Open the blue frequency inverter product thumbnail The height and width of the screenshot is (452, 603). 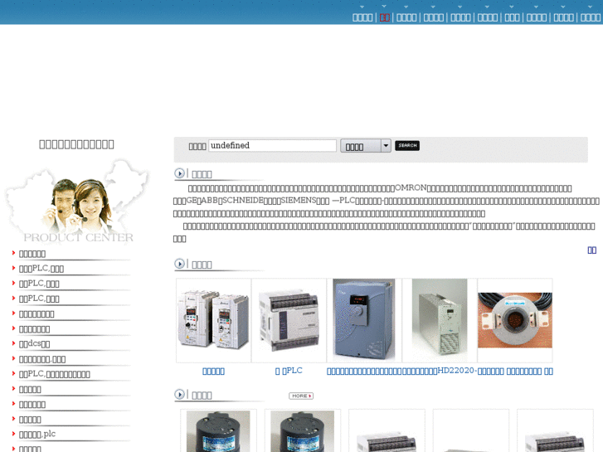(364, 320)
